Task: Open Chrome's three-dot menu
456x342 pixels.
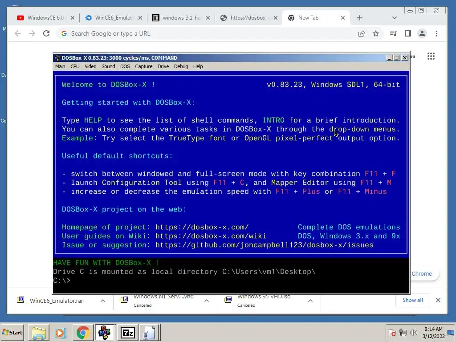Action: pyautogui.click(x=436, y=33)
